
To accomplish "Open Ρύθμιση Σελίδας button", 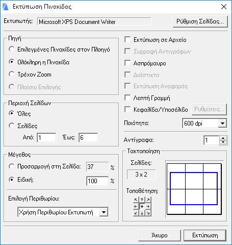I will click(200, 21).
